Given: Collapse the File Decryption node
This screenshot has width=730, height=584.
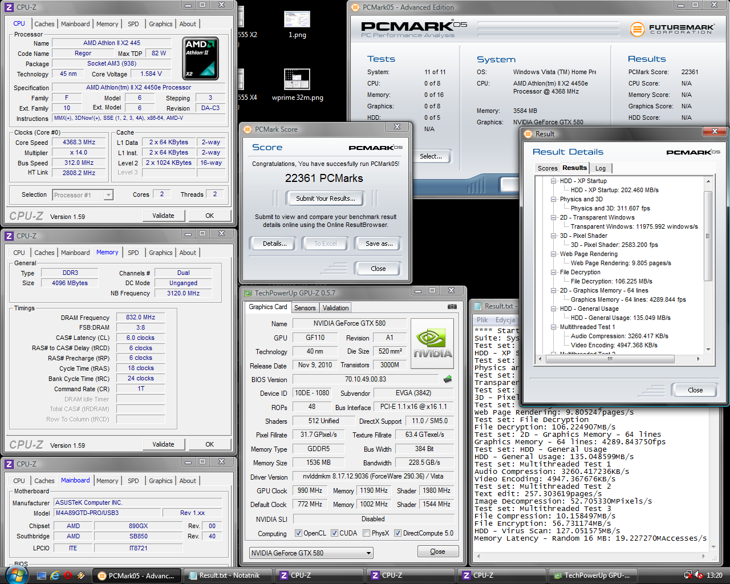Looking at the screenshot, I should coord(554,272).
